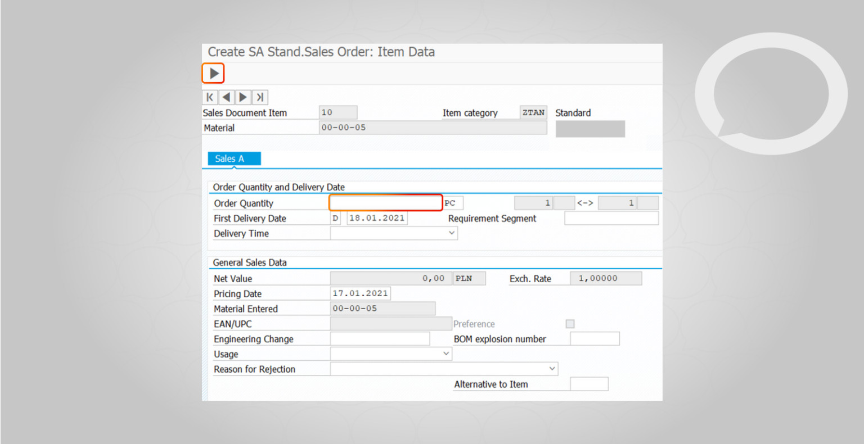Click the Item category ZTAN field
The width and height of the screenshot is (864, 444).
click(x=533, y=112)
